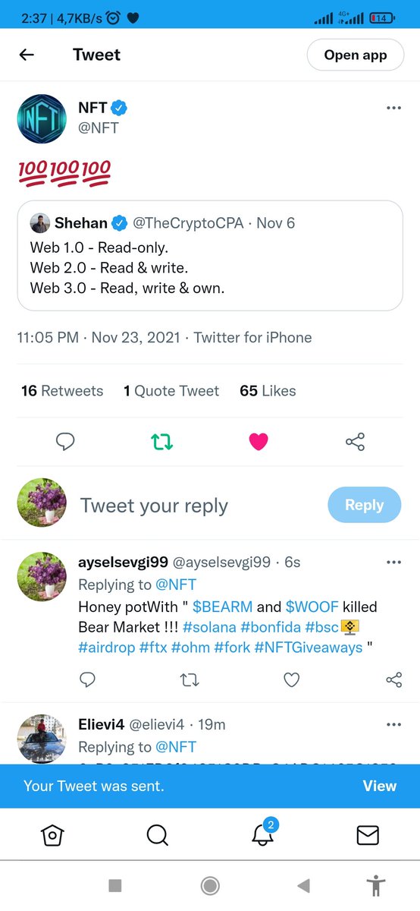Open more options on Elievi4's reply
Screen dimensions: 420x911
coord(393,725)
